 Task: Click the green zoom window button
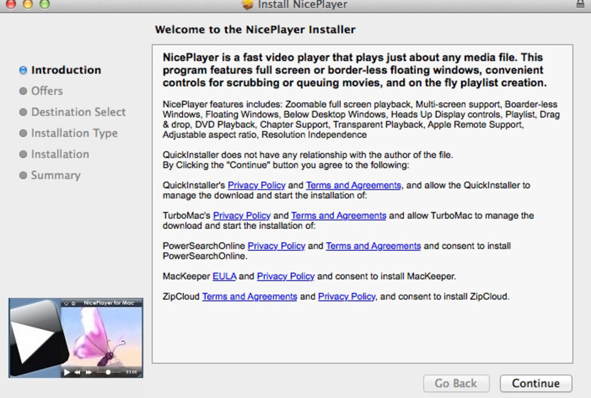[45, 4]
